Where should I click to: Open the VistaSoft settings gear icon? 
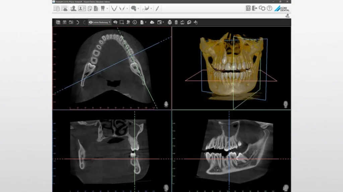pyautogui.click(x=262, y=8)
